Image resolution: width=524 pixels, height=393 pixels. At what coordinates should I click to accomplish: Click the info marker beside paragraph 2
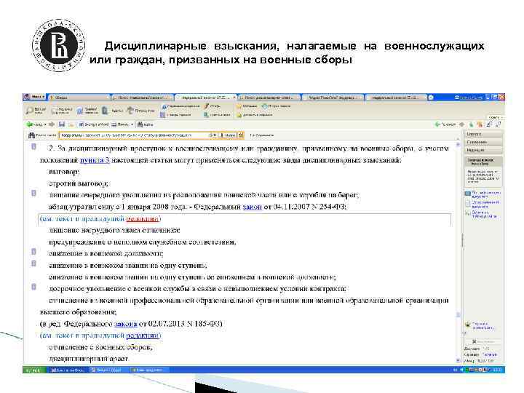click(x=33, y=146)
